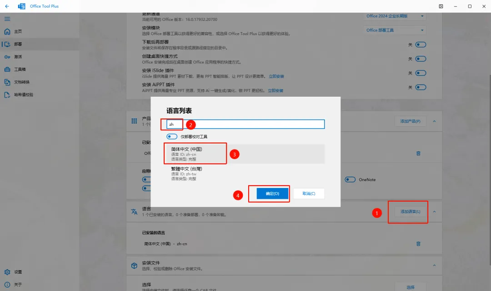Open the Office 部署工具 module dropdown
Viewport: 491px width, 291px height.
pyautogui.click(x=395, y=30)
